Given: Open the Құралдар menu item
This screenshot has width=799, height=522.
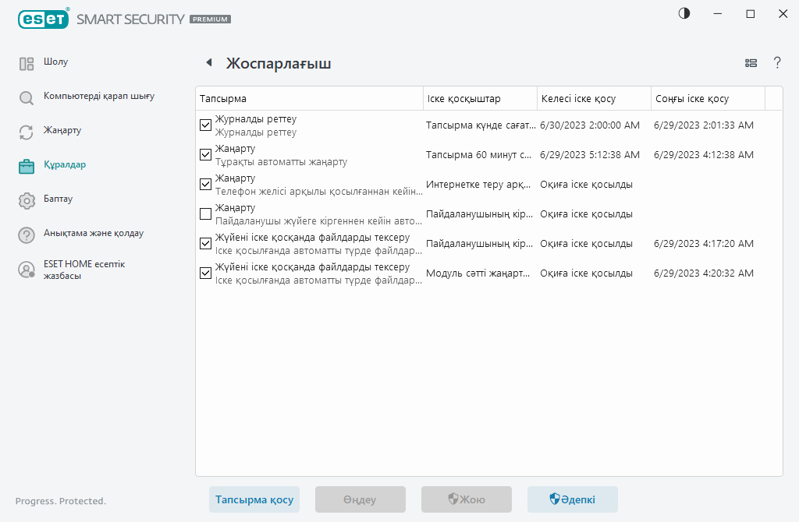Looking at the screenshot, I should [x=65, y=165].
